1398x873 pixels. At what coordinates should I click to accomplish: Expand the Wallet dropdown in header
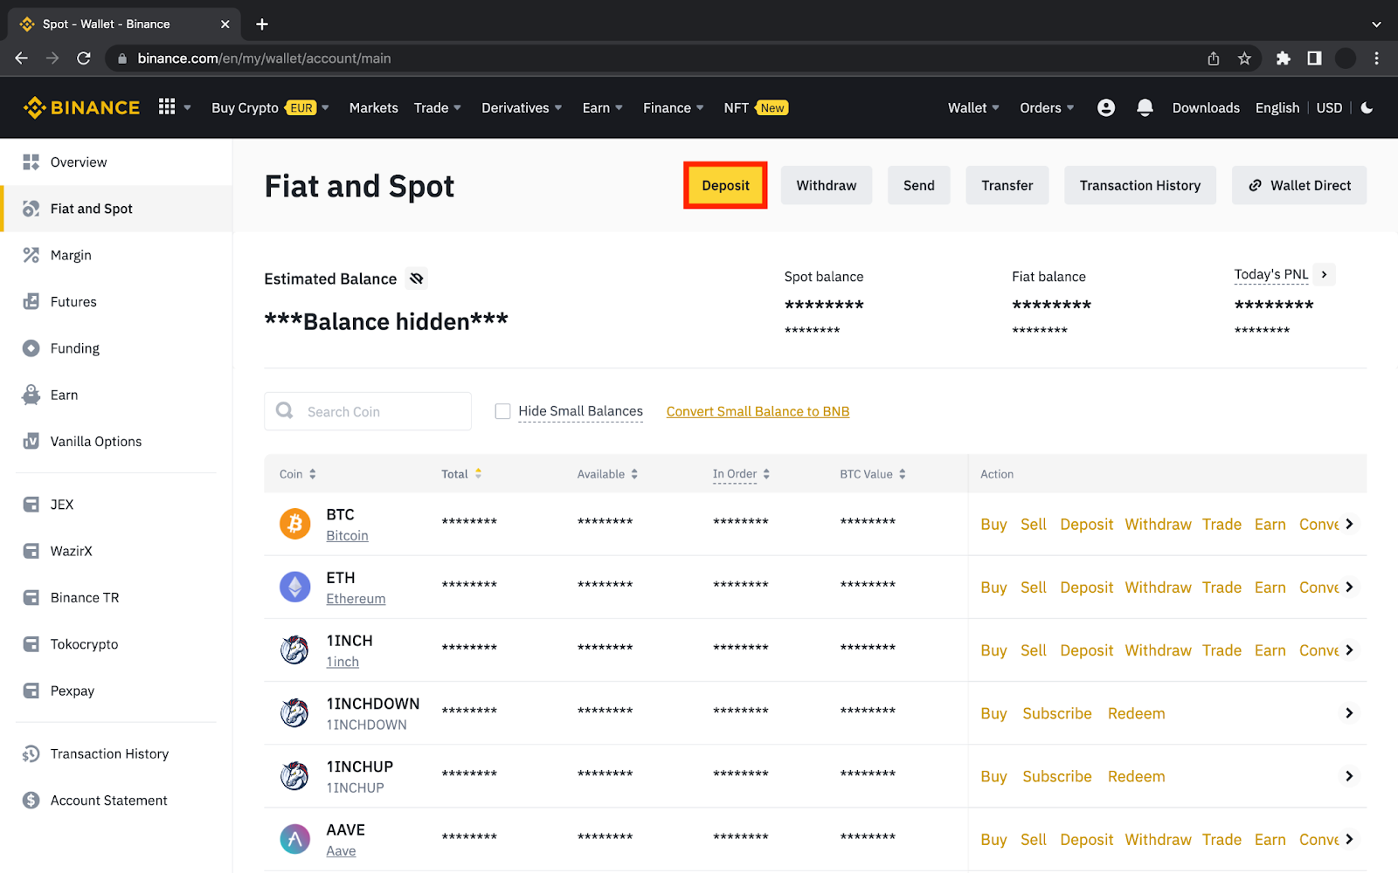[x=973, y=107]
